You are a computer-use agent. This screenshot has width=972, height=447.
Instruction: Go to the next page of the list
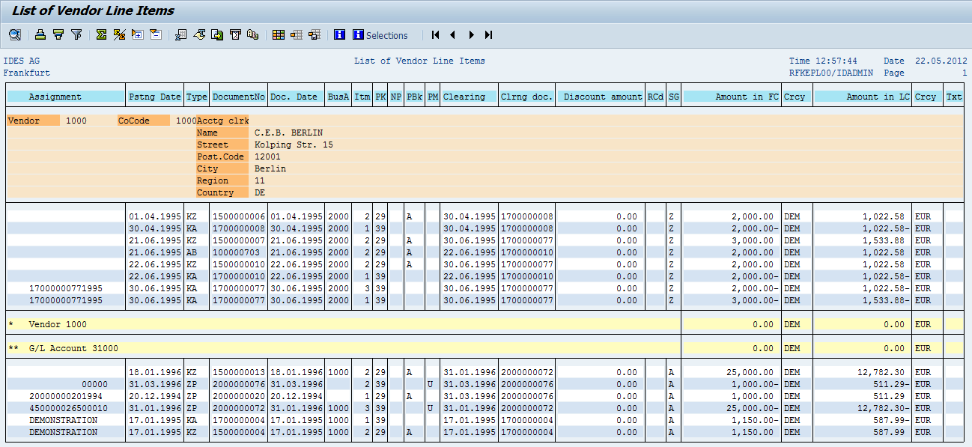point(471,34)
